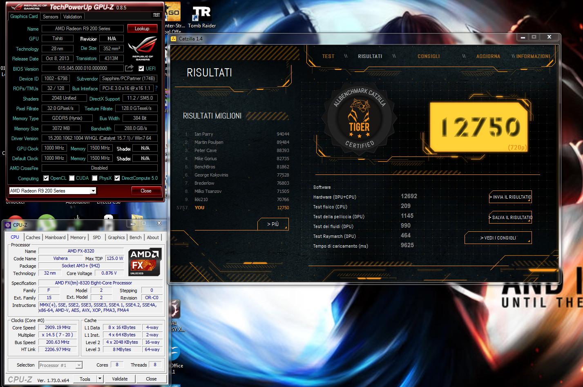Click INVIA IL RISULTATO button
The image size is (583, 387).
(x=510, y=197)
